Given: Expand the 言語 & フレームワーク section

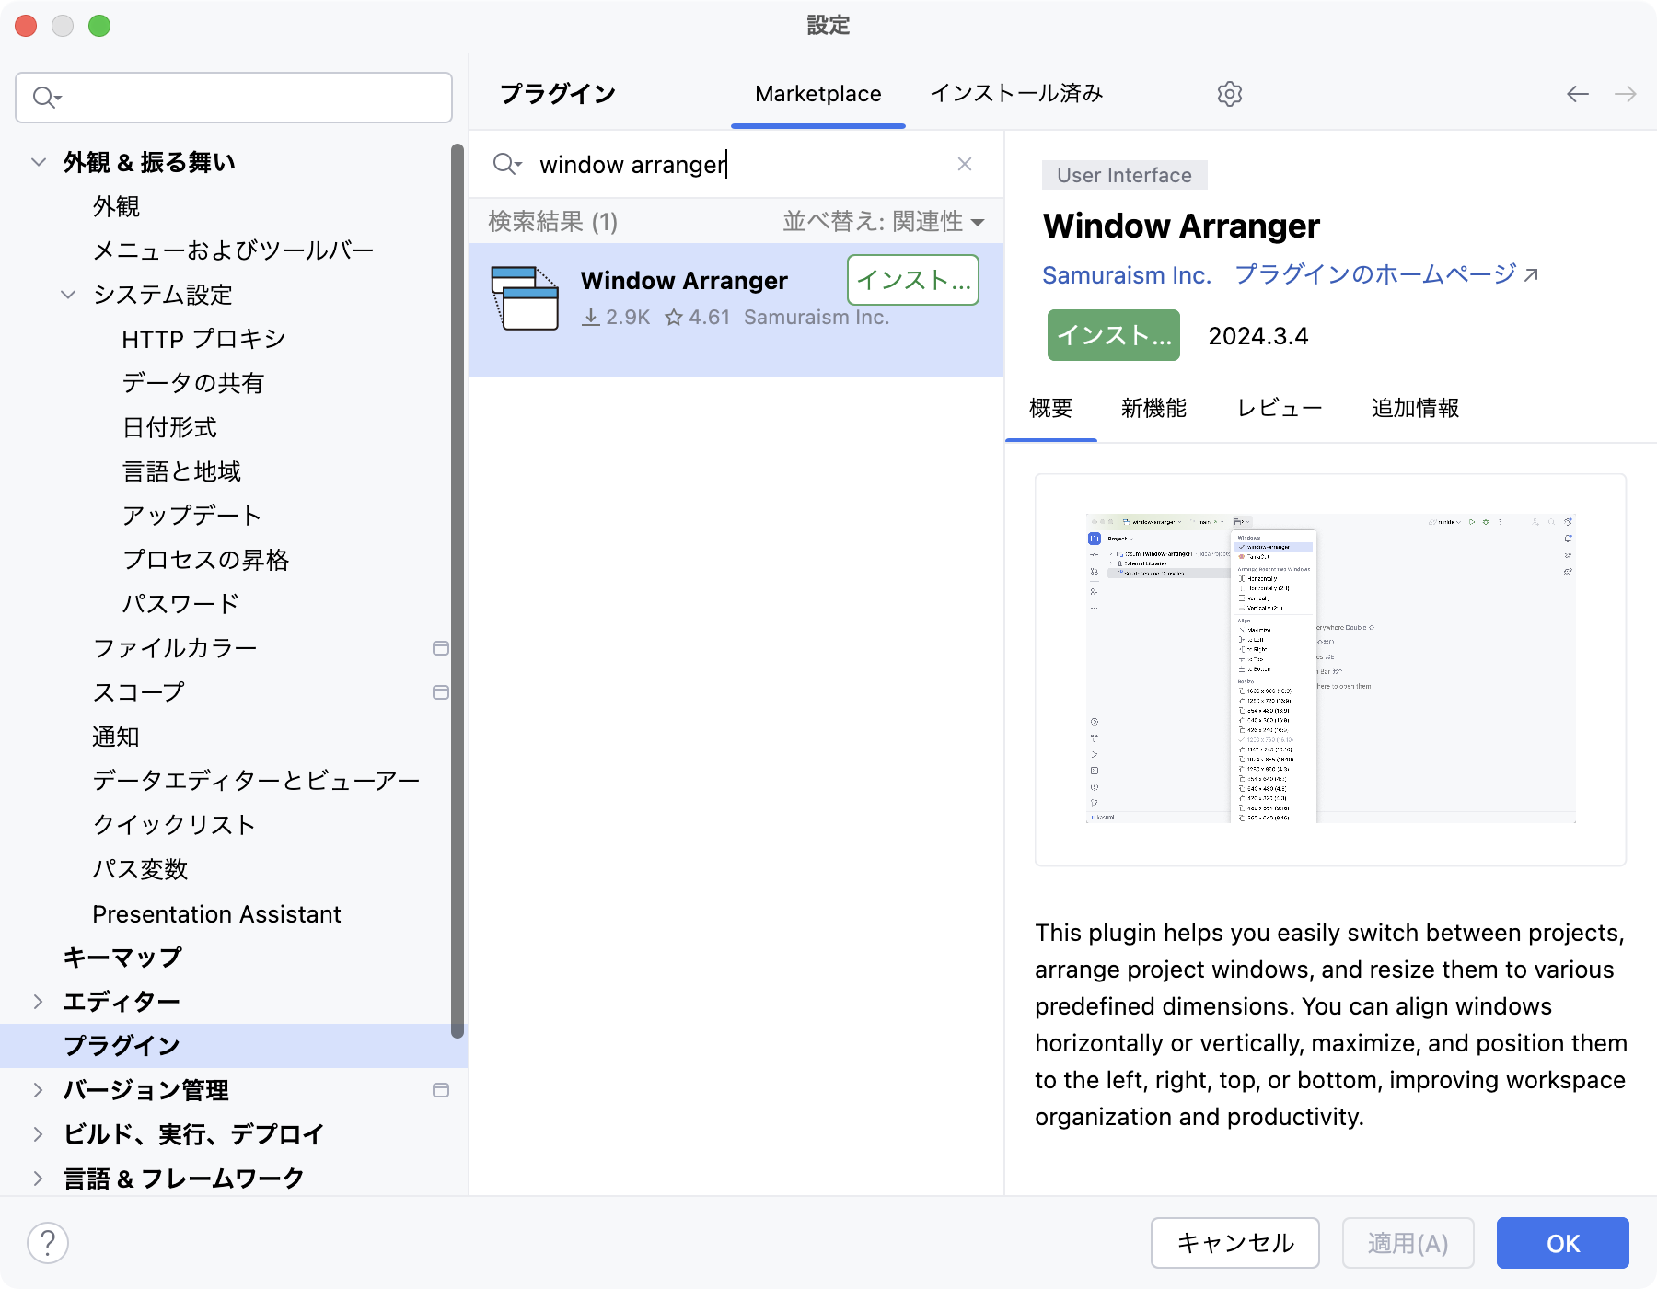Looking at the screenshot, I should click(x=39, y=1179).
